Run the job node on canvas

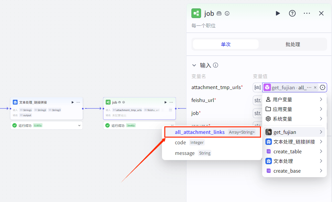coord(166,102)
